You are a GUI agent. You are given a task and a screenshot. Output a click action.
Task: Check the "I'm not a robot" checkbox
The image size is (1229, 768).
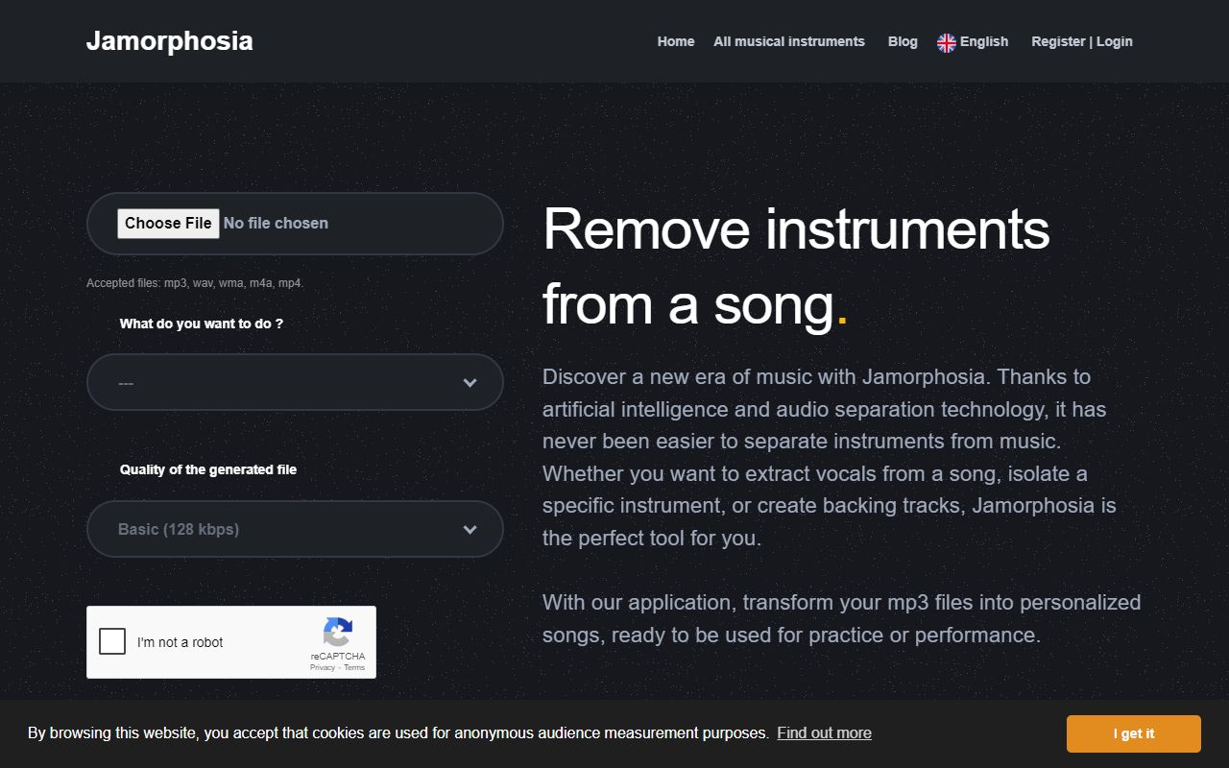(x=112, y=641)
